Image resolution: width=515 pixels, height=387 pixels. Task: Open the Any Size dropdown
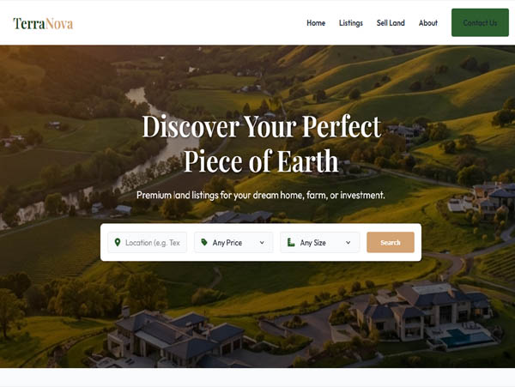(320, 243)
